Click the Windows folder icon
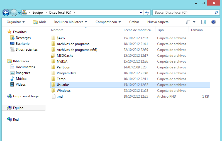This screenshot has width=222, height=141. click(53, 90)
